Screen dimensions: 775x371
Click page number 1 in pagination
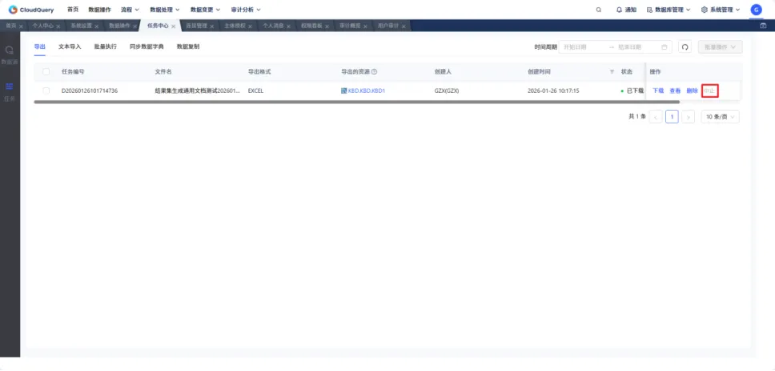coord(672,117)
